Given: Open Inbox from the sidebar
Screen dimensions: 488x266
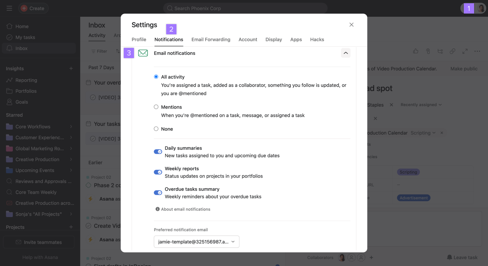Looking at the screenshot, I should (21, 48).
